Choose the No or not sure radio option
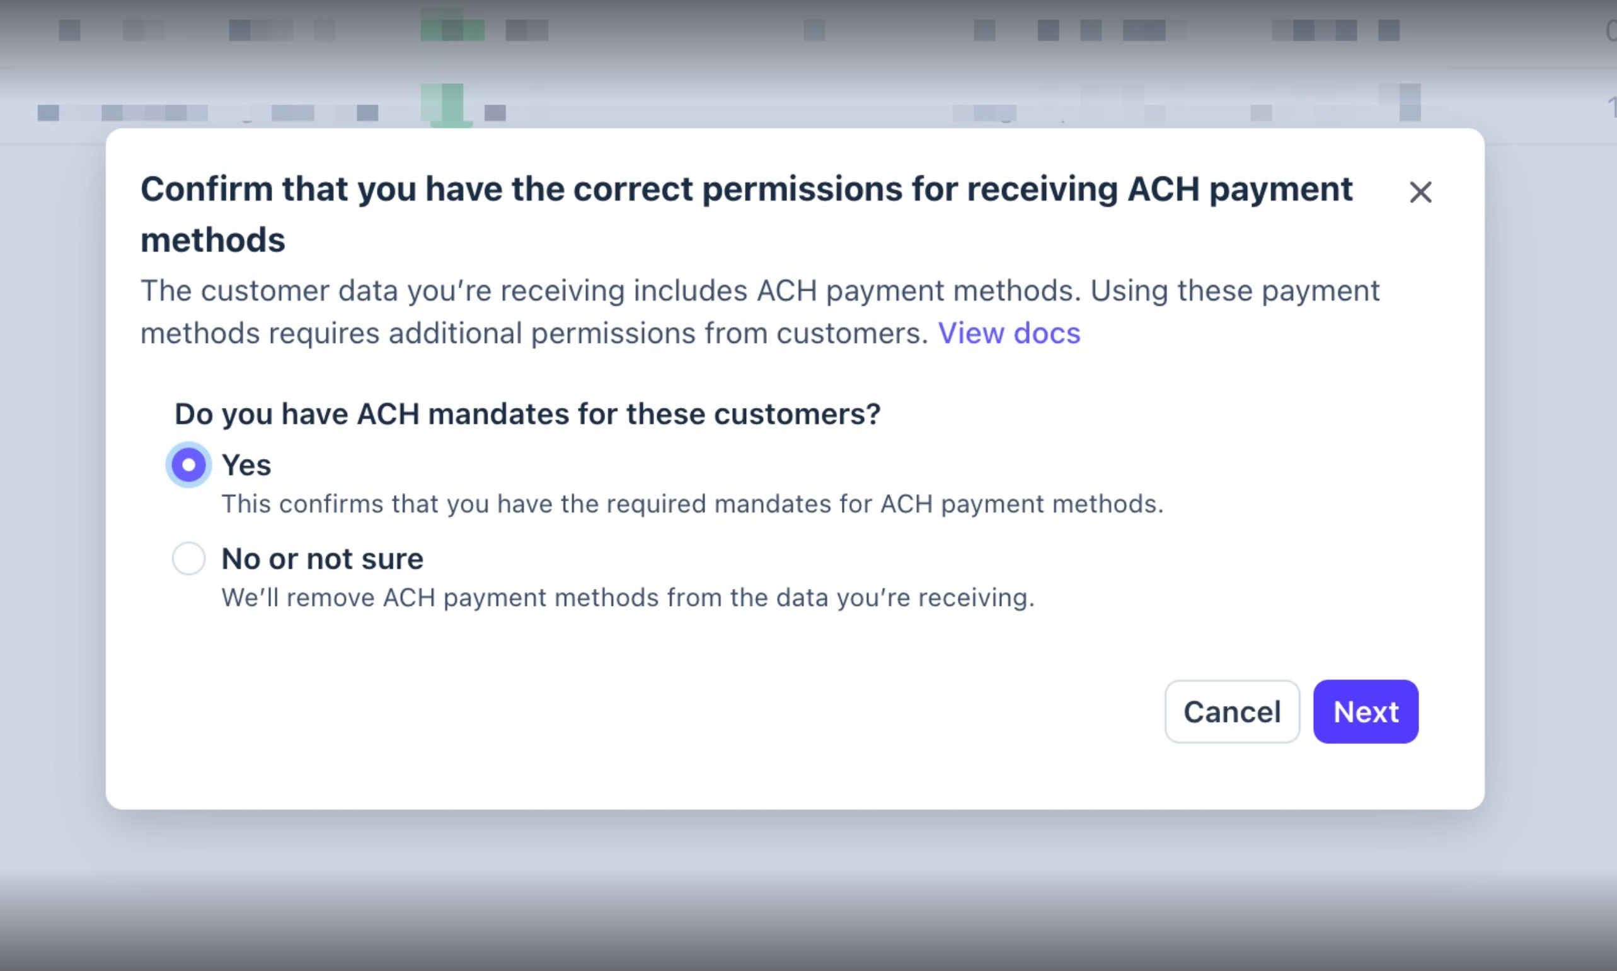This screenshot has width=1617, height=971. [188, 559]
